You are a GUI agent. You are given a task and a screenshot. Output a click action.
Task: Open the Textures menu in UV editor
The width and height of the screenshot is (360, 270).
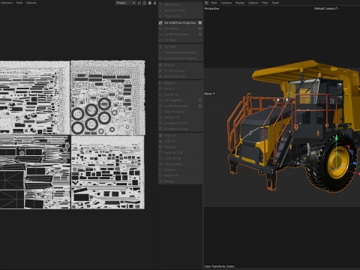click(x=31, y=3)
